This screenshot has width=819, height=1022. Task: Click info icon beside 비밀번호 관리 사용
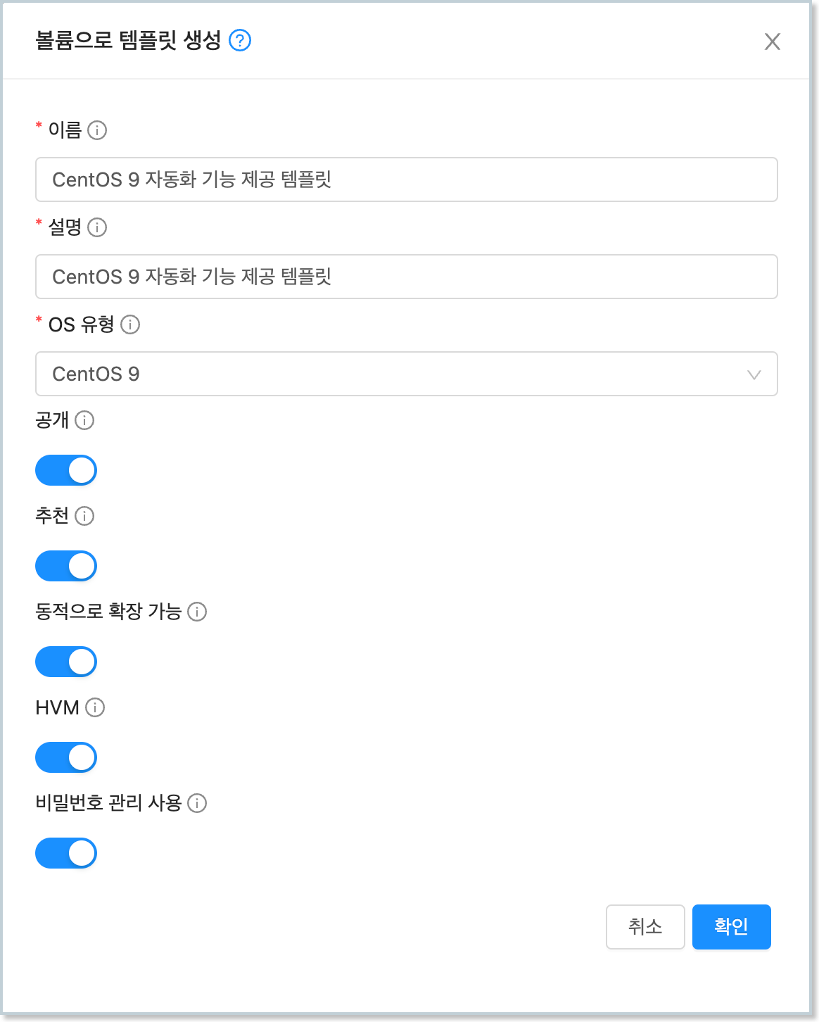197,803
